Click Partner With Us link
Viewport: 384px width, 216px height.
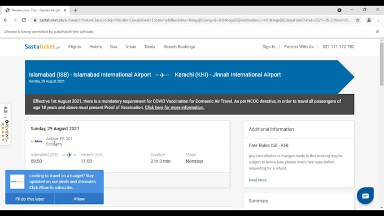pos(299,46)
